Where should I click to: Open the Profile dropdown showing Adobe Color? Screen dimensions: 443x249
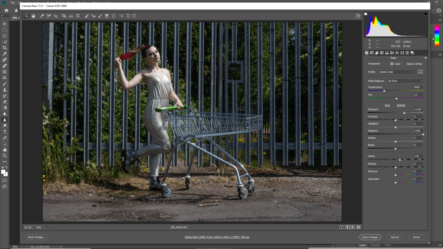(x=397, y=72)
